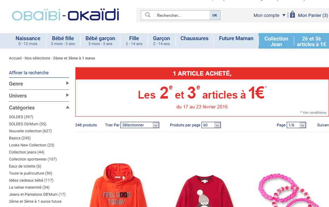This screenshot has width=329, height=207.
Task: Select the Collection Jean tab
Action: [276, 41]
